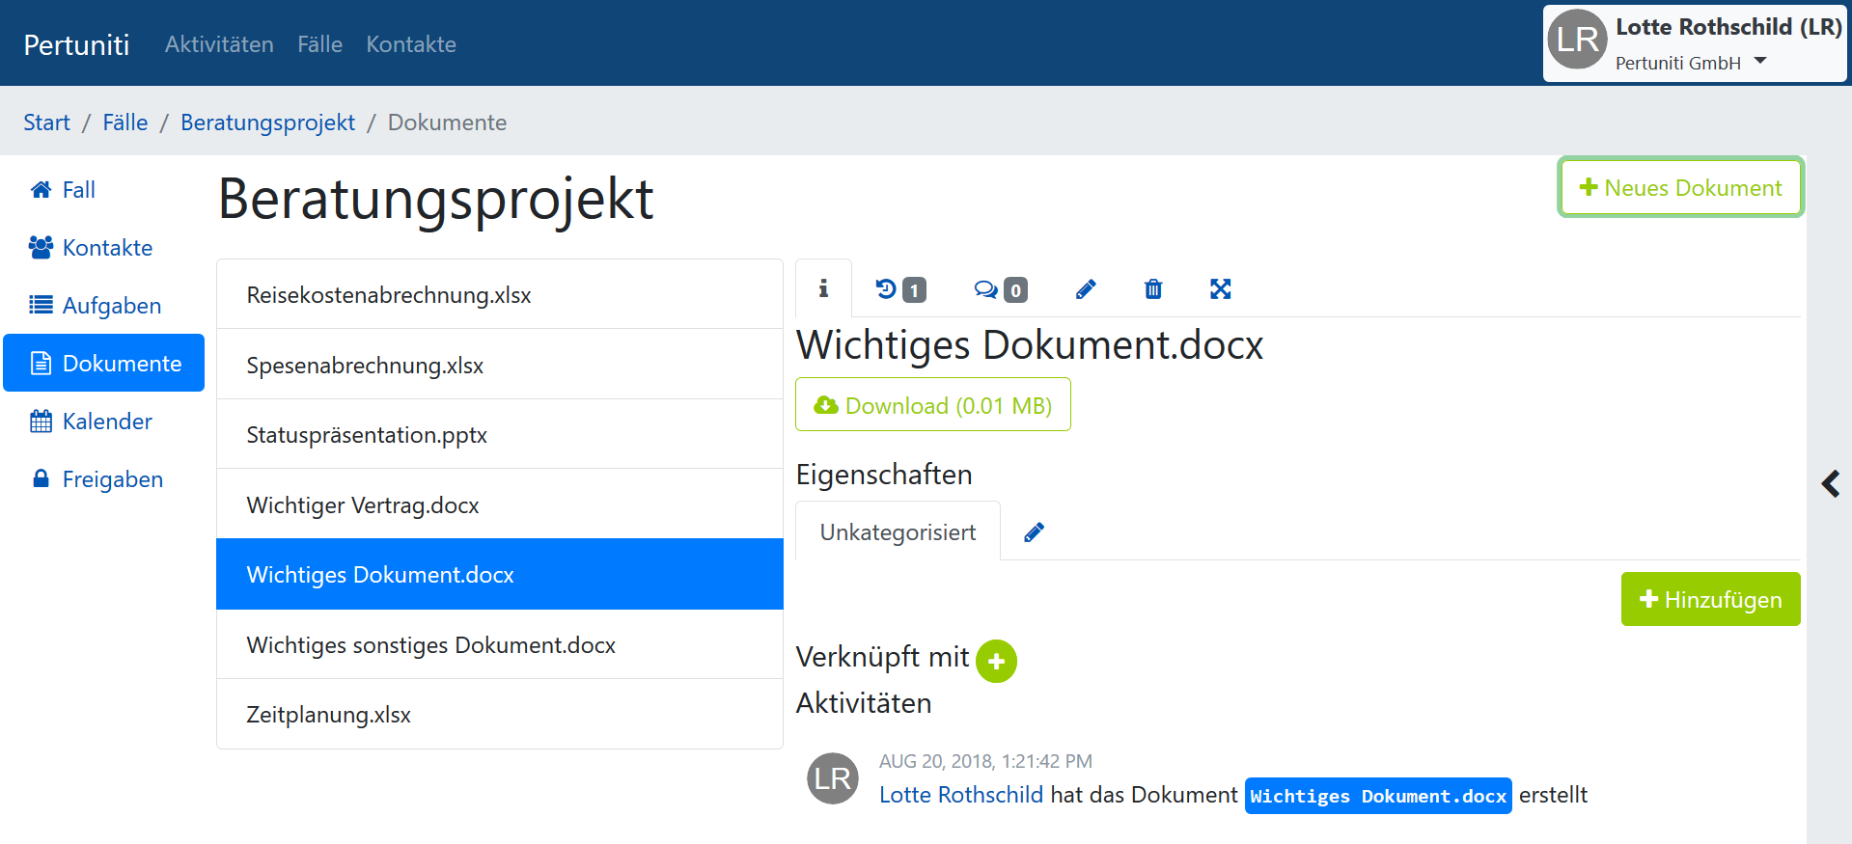Click green plus next to Verknüpft mit

(997, 662)
